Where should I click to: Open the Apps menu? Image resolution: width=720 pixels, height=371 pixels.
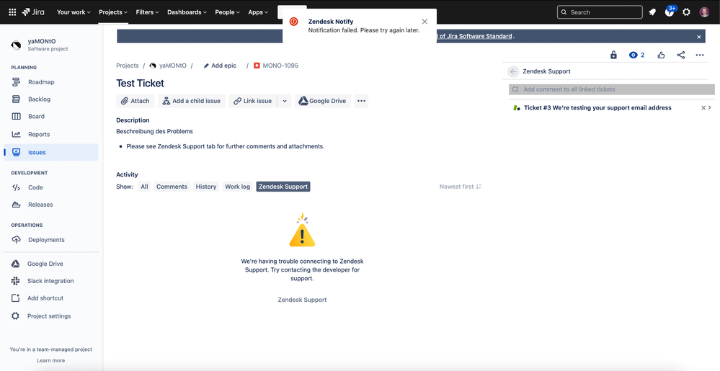click(258, 12)
